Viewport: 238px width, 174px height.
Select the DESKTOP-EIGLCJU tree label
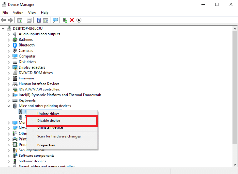coord(28,28)
